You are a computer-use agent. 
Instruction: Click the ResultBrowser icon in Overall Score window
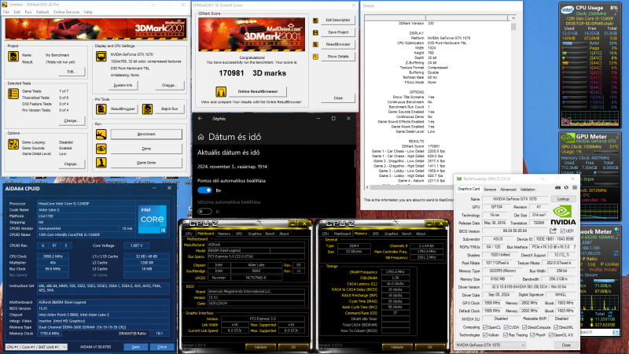tap(316, 44)
